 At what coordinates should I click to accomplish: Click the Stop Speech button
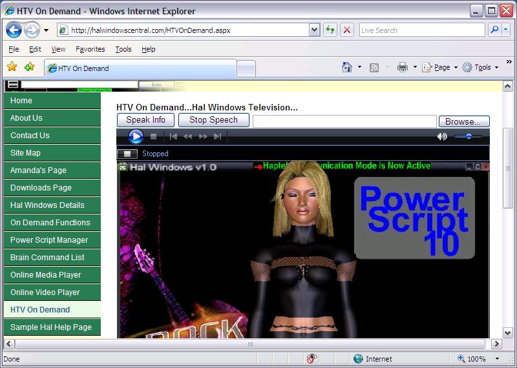(214, 120)
